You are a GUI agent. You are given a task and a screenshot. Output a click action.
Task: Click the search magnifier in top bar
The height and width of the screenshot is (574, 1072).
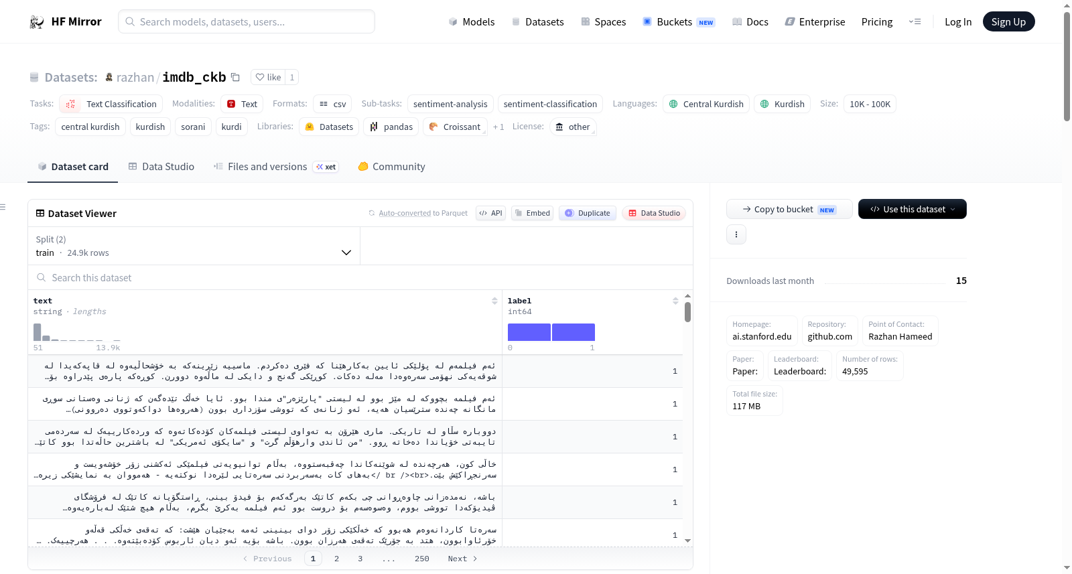point(130,21)
